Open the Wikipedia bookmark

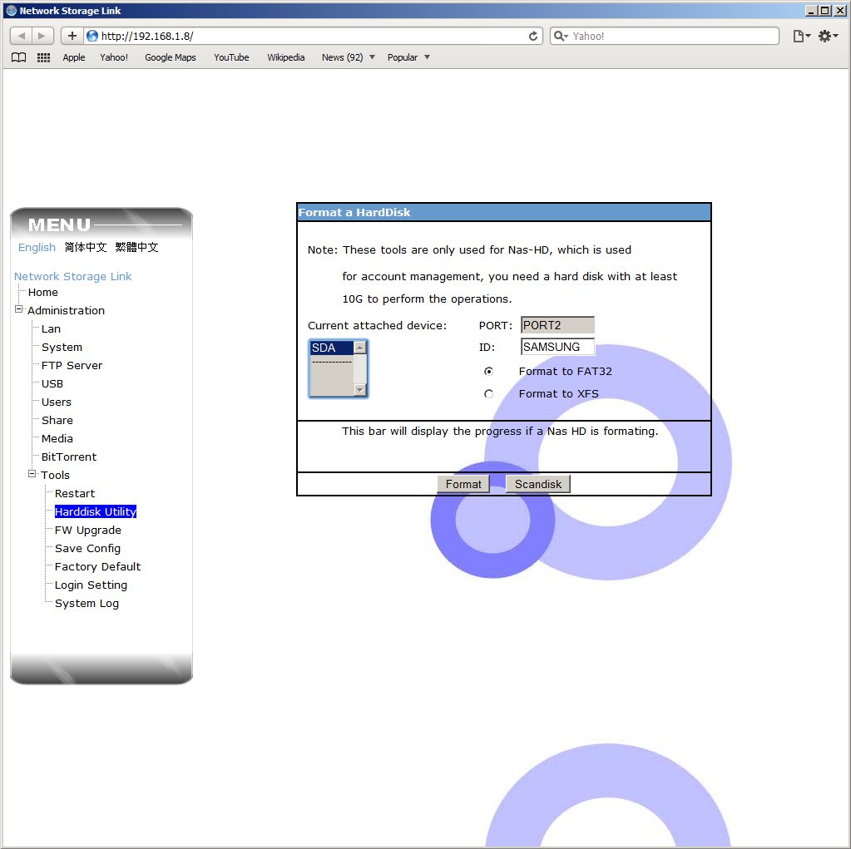click(x=285, y=57)
